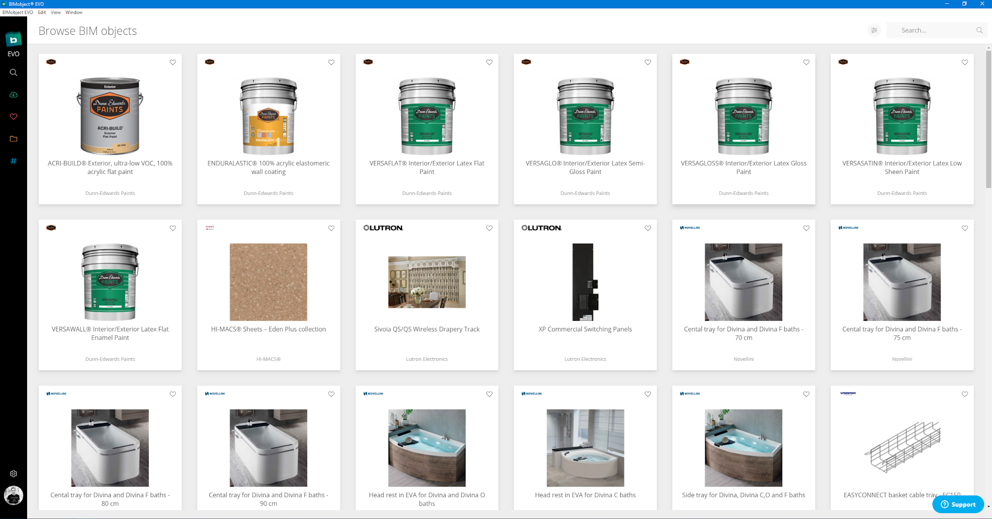Favorite the ACRI-BUILD Exterior paint
This screenshot has width=992, height=519.
click(173, 63)
